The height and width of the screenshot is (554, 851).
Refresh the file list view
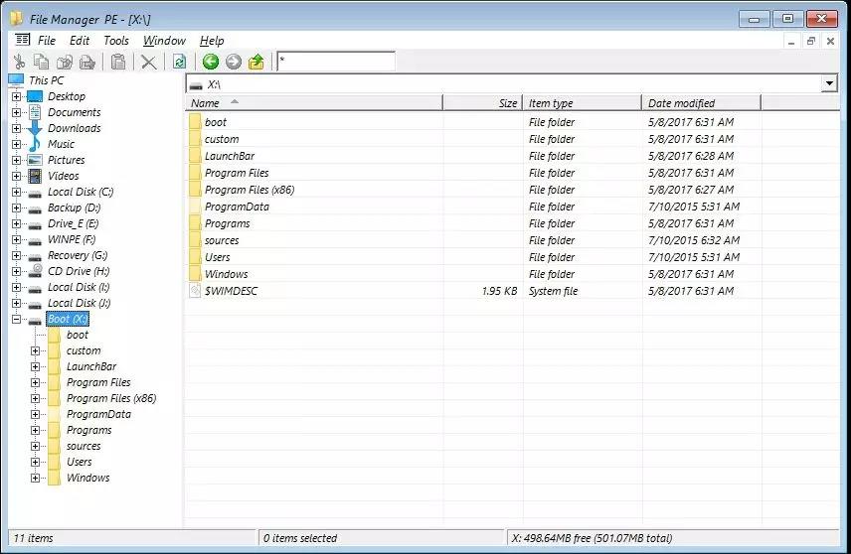(179, 62)
